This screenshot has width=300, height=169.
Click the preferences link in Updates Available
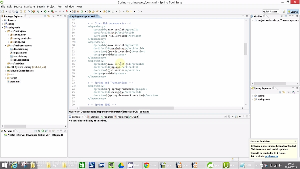[271, 156]
